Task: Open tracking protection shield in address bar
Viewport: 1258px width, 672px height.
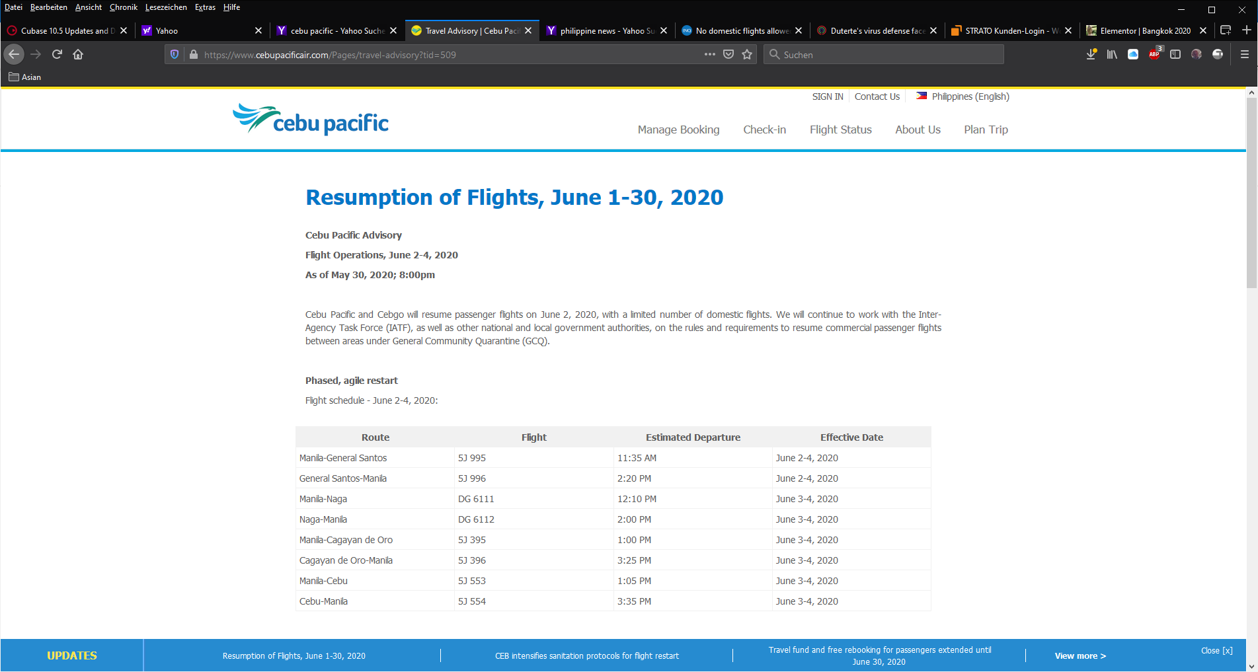Action: tap(175, 55)
